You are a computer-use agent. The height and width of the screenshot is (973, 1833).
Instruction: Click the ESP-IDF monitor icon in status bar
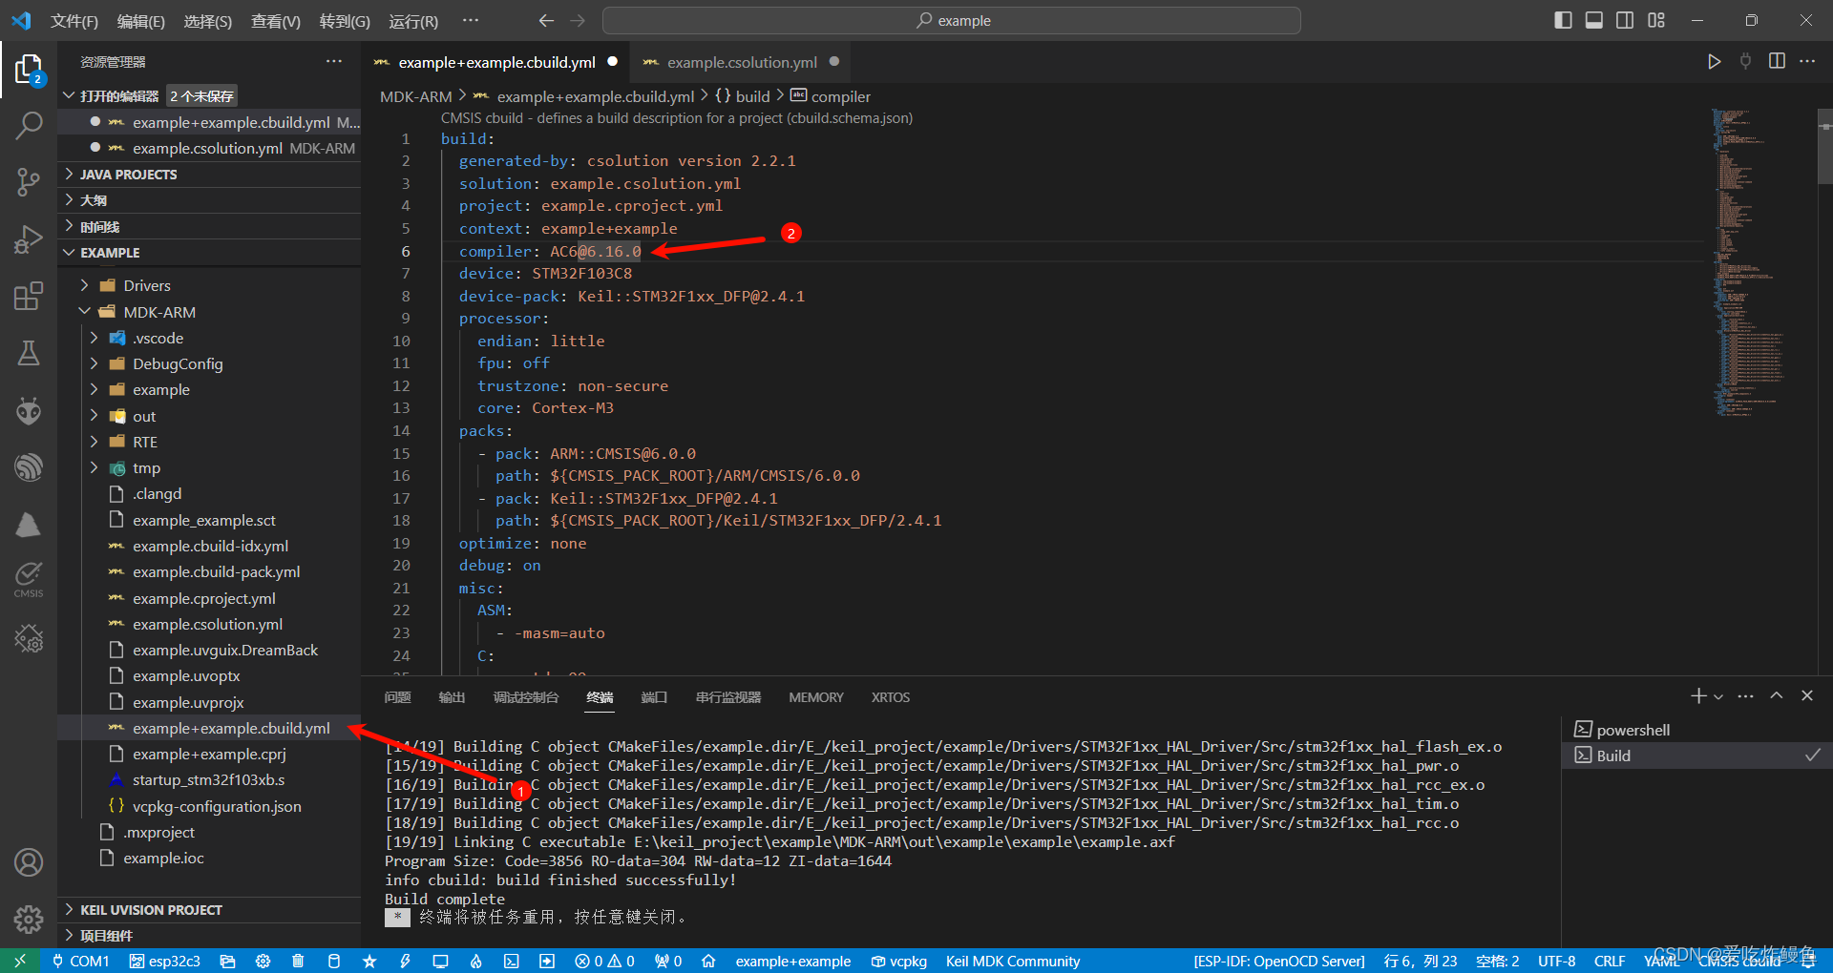[x=440, y=961]
